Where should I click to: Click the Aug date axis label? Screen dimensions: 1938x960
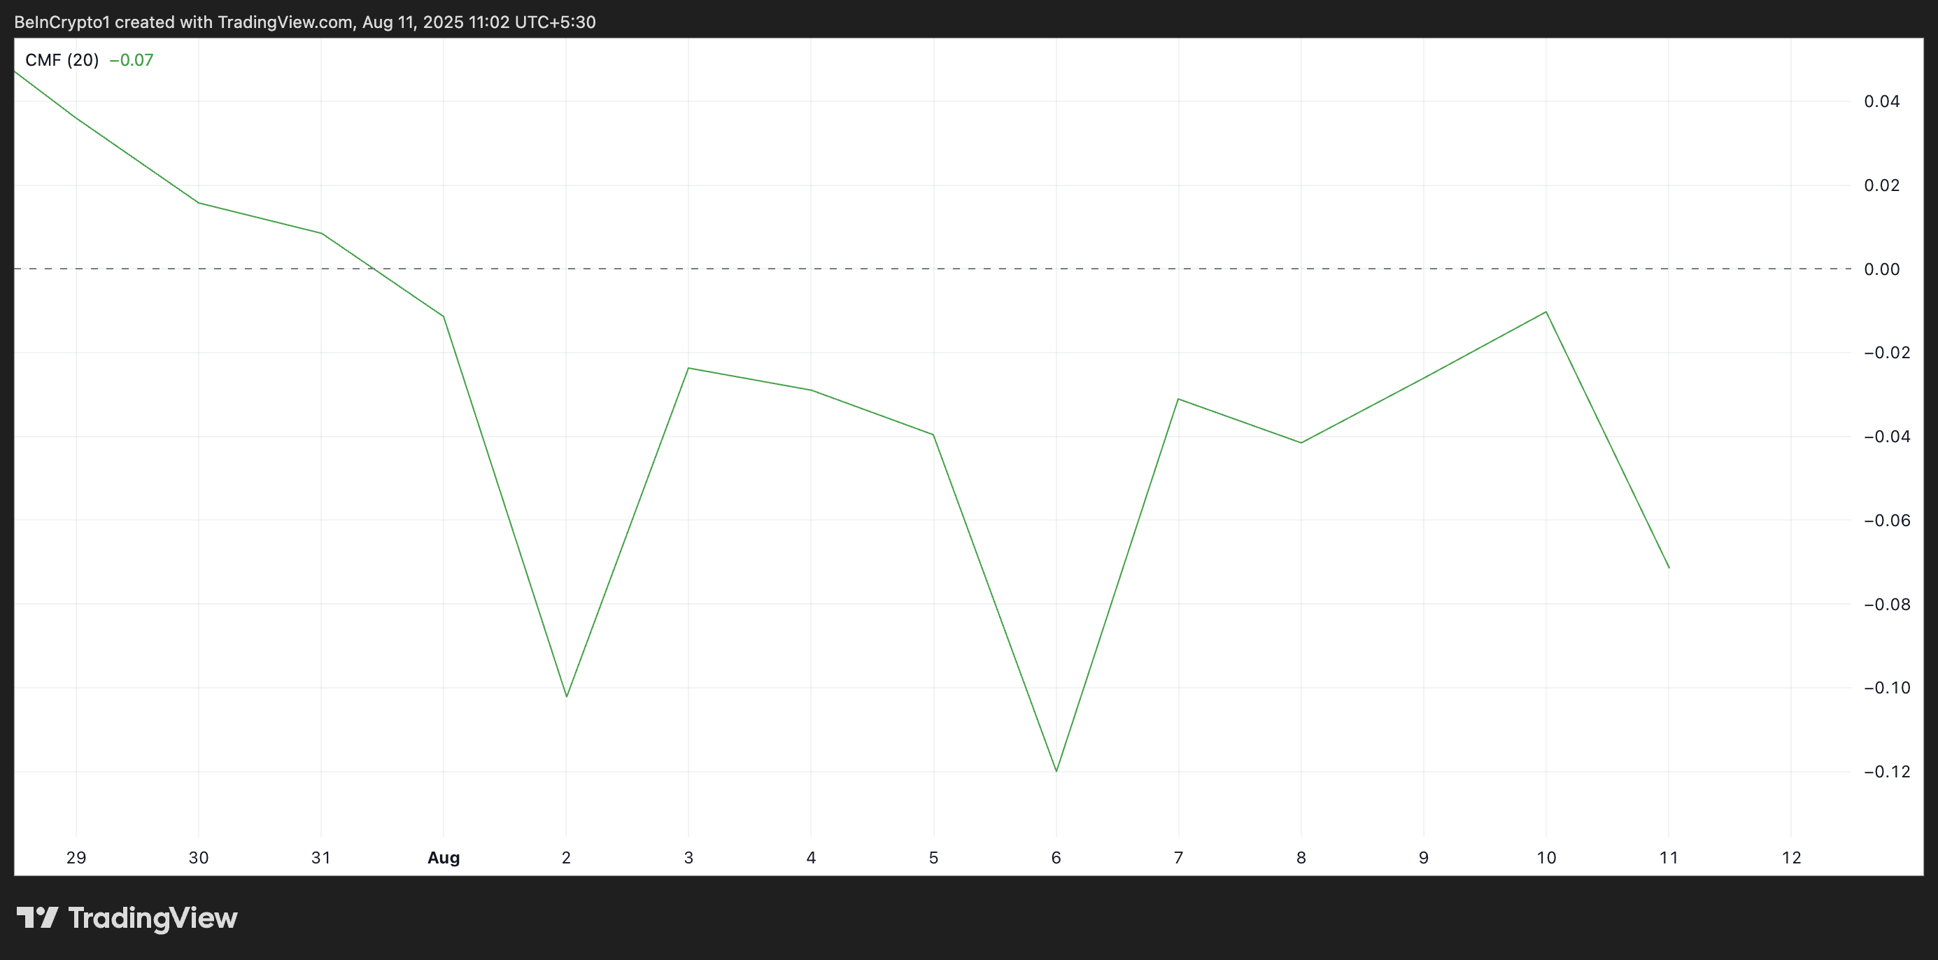(443, 858)
